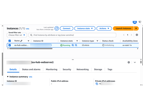Open the Actions dropdown menu
This screenshot has width=143, height=107.
[104, 28]
